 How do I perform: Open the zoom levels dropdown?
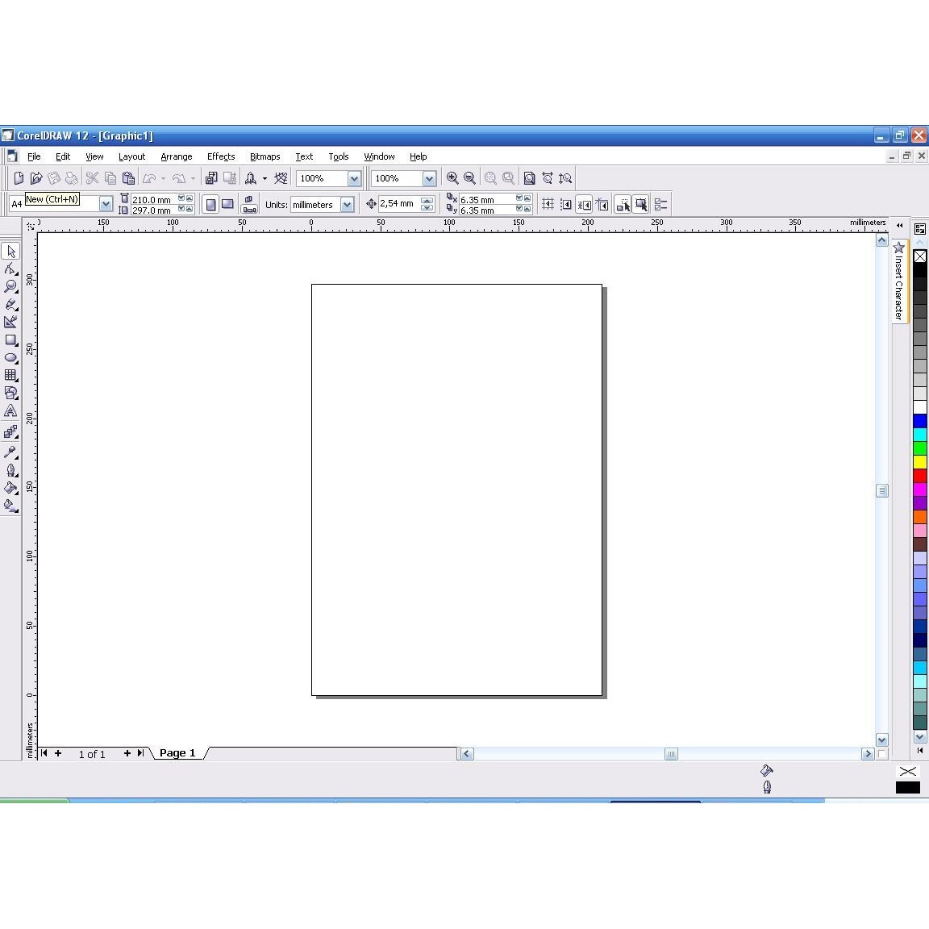pyautogui.click(x=353, y=178)
